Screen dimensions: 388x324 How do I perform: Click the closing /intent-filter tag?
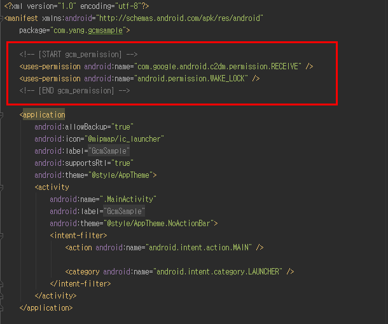pyautogui.click(x=80, y=284)
